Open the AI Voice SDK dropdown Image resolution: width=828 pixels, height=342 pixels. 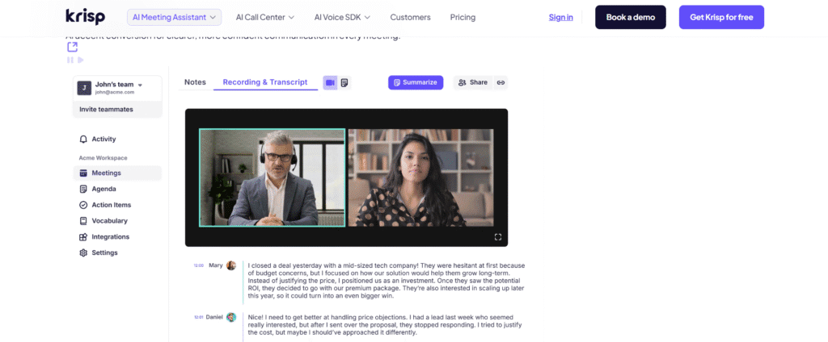(x=342, y=18)
